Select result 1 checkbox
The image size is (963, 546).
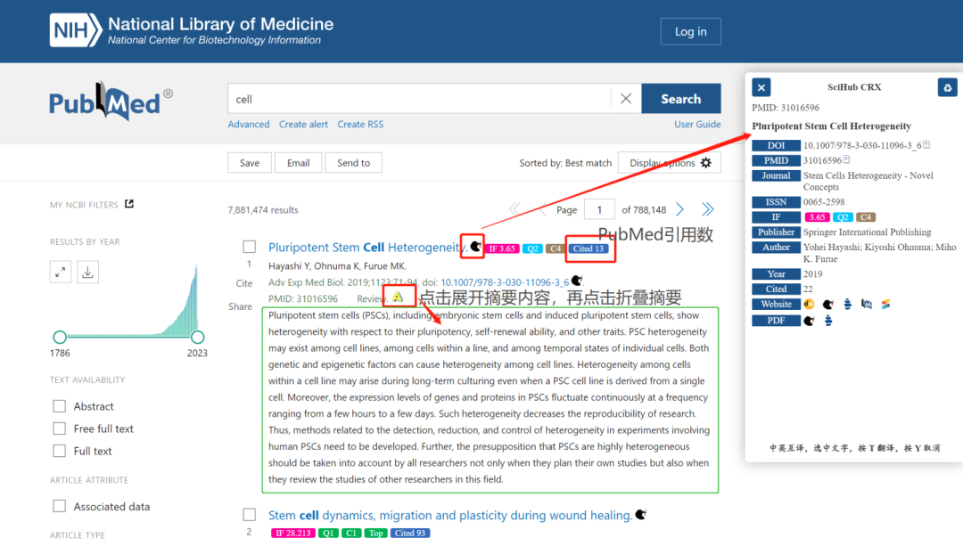click(249, 247)
